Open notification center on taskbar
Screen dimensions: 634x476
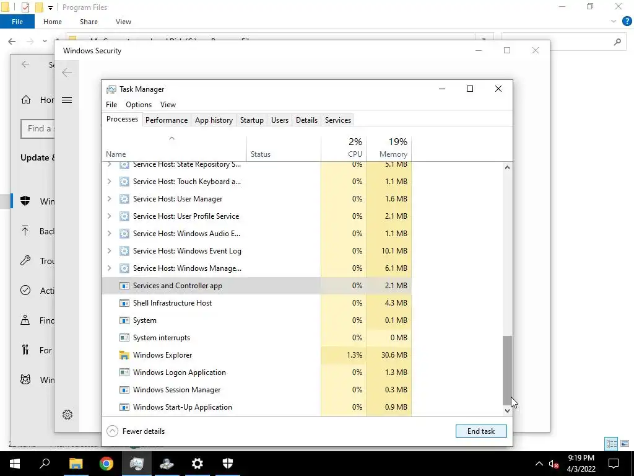click(x=614, y=464)
